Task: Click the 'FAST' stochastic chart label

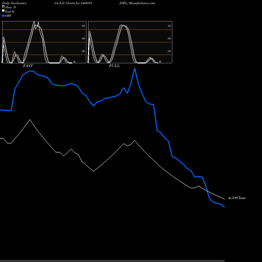Action: [28, 66]
